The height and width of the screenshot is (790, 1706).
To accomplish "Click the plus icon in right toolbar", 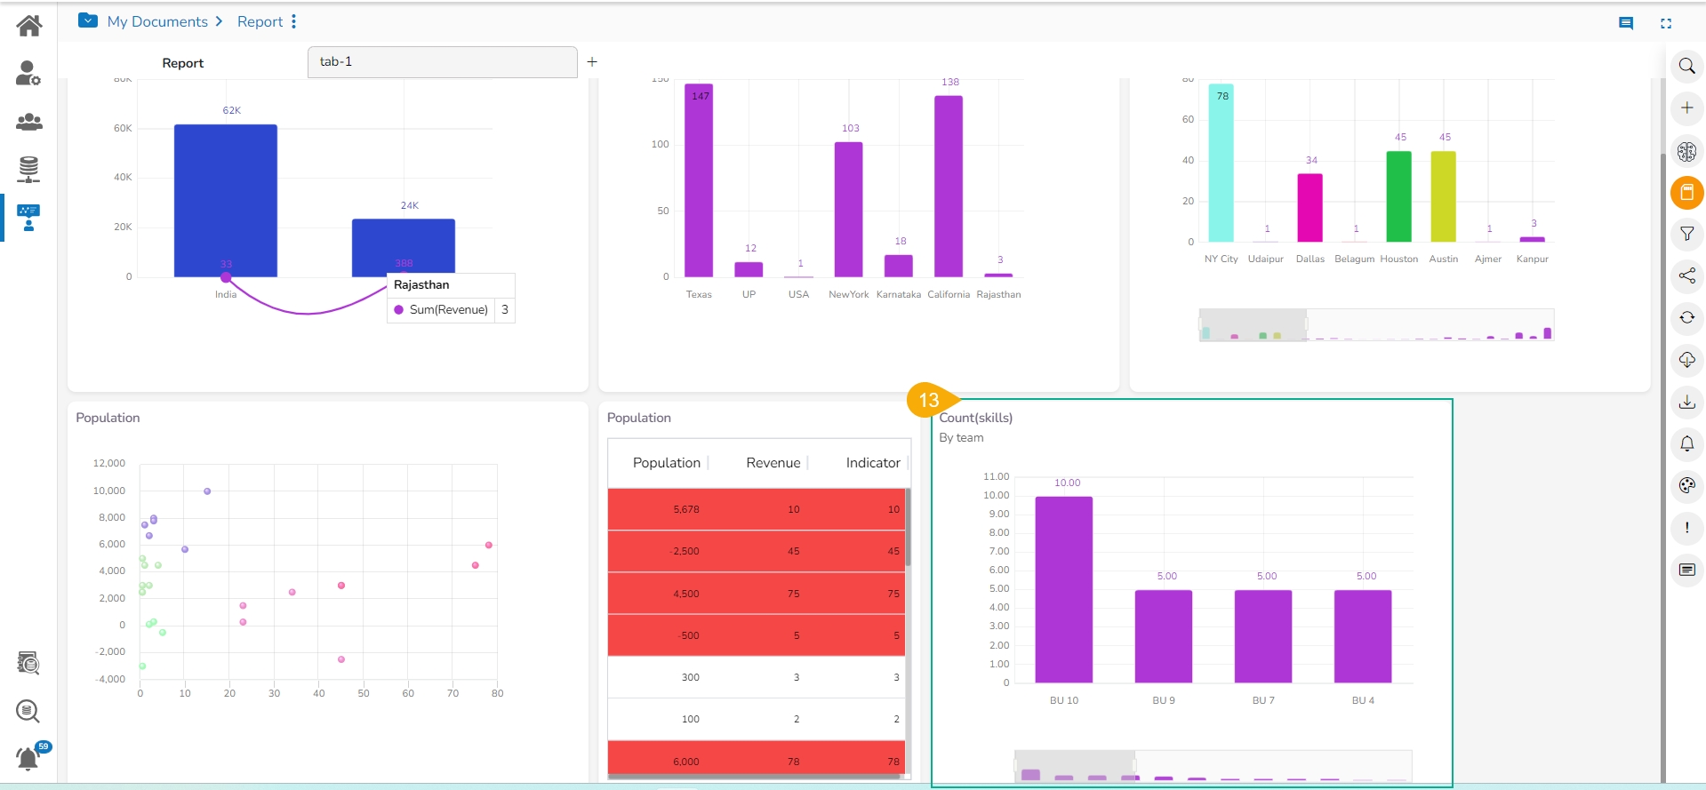I will coord(1686,108).
